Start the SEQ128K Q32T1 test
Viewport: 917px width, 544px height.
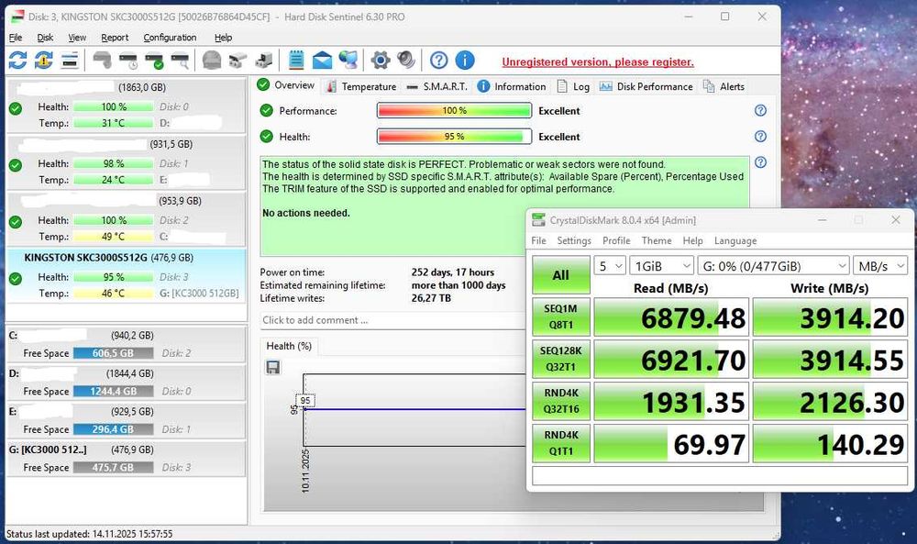(561, 359)
